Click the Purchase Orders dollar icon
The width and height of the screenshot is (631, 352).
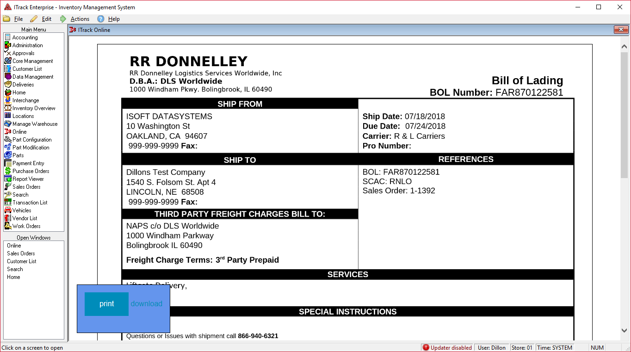pos(7,171)
